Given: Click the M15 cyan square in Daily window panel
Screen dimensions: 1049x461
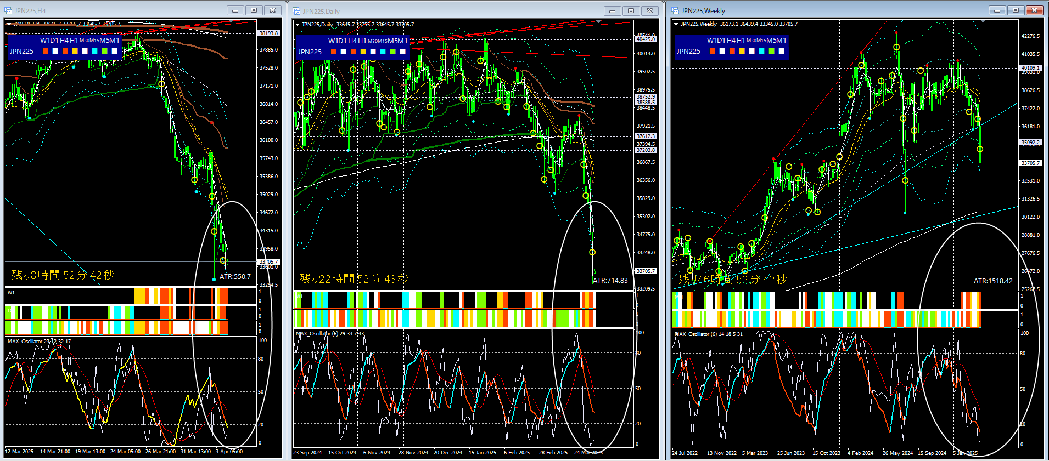Looking at the screenshot, I should [x=383, y=52].
